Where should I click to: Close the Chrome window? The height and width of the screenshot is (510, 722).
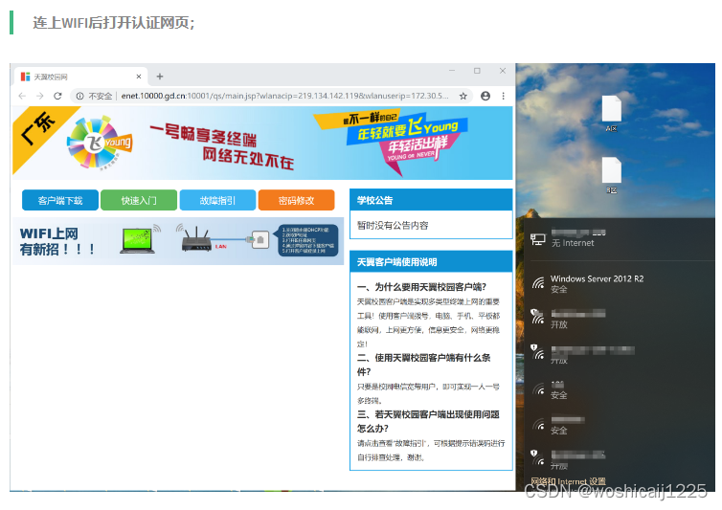click(x=503, y=71)
